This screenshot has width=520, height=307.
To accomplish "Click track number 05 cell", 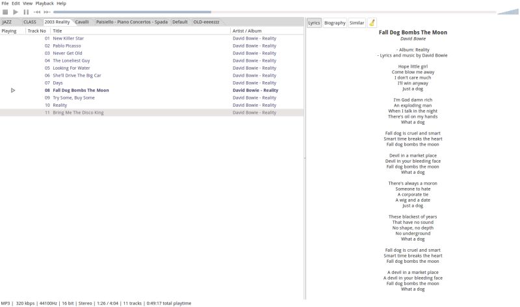I will pos(47,68).
